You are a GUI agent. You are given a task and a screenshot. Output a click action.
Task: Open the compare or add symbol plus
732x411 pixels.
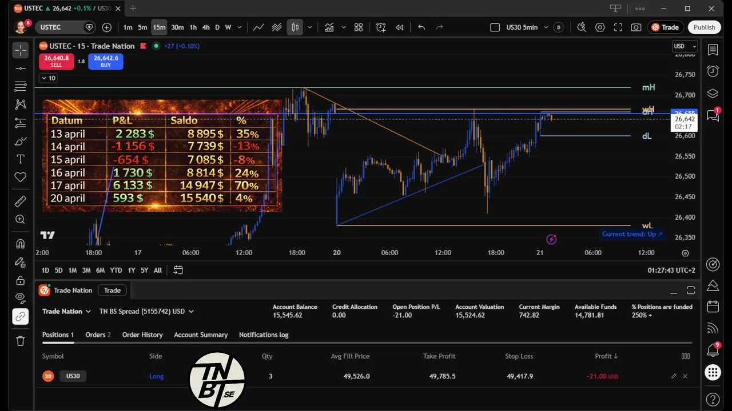(x=106, y=27)
